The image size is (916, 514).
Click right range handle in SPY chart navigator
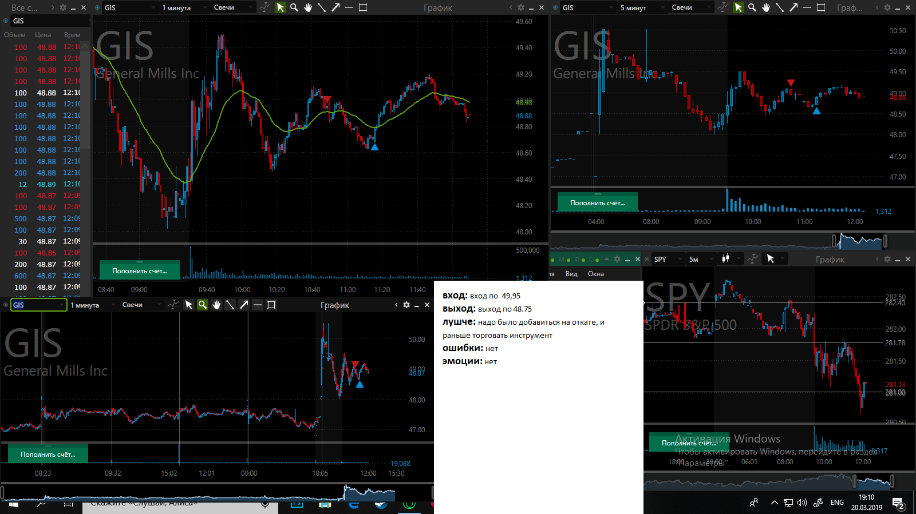(x=891, y=481)
